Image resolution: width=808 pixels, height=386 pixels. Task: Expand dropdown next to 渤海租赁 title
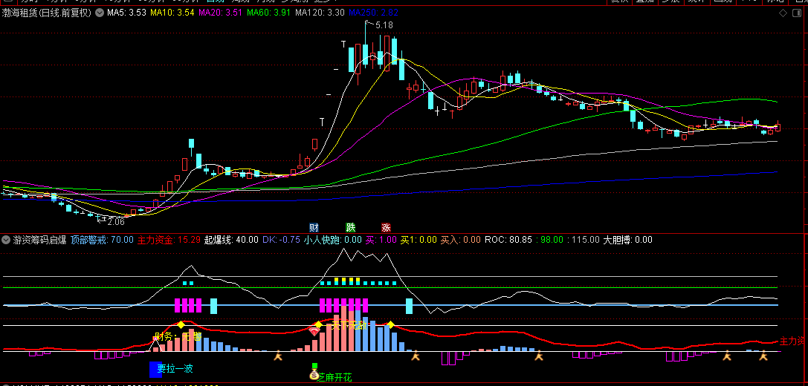[x=100, y=13]
